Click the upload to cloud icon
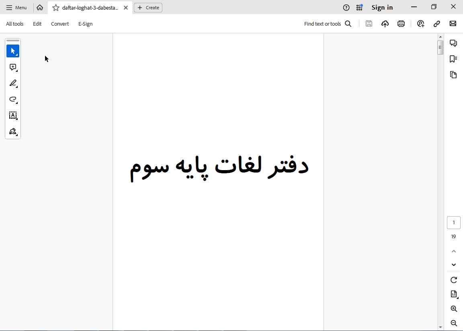This screenshot has height=331, width=463. (385, 24)
